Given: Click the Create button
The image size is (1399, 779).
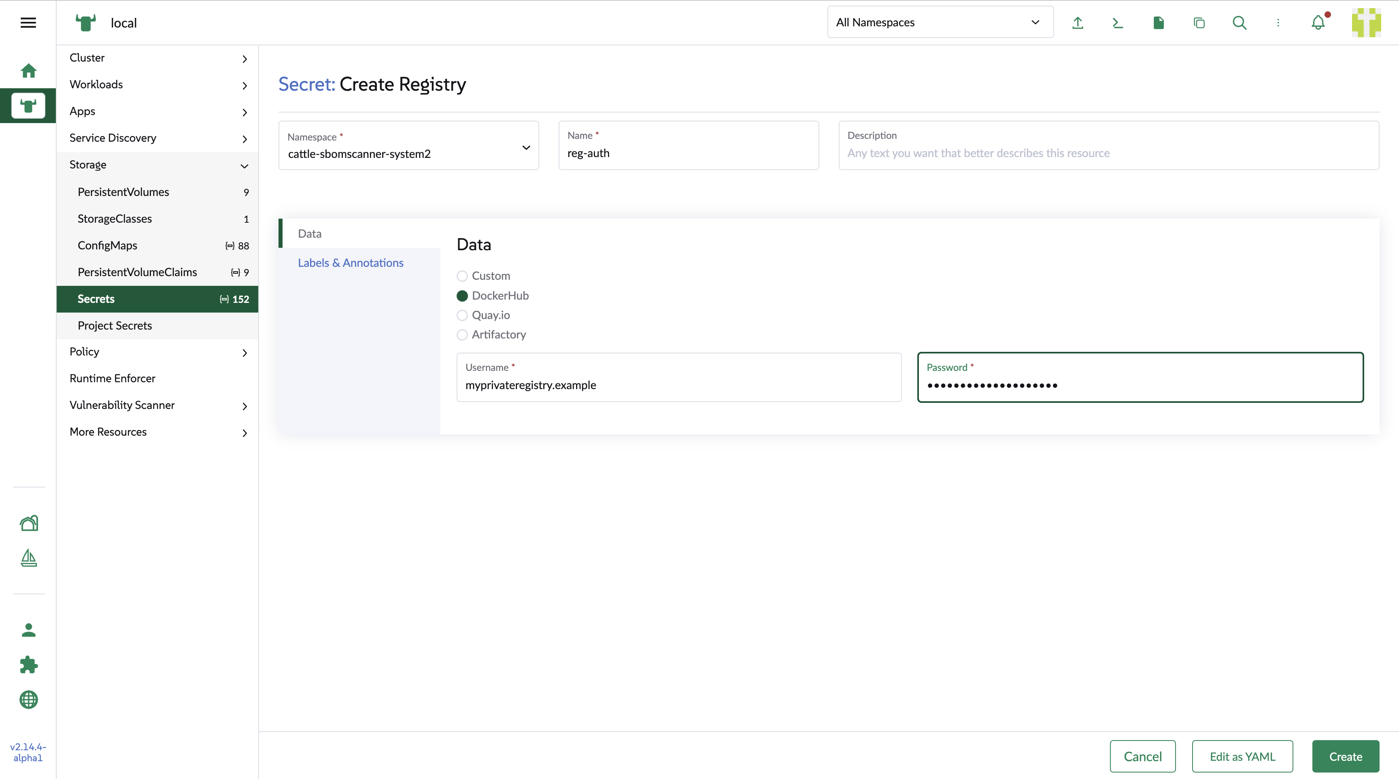Looking at the screenshot, I should [1345, 756].
